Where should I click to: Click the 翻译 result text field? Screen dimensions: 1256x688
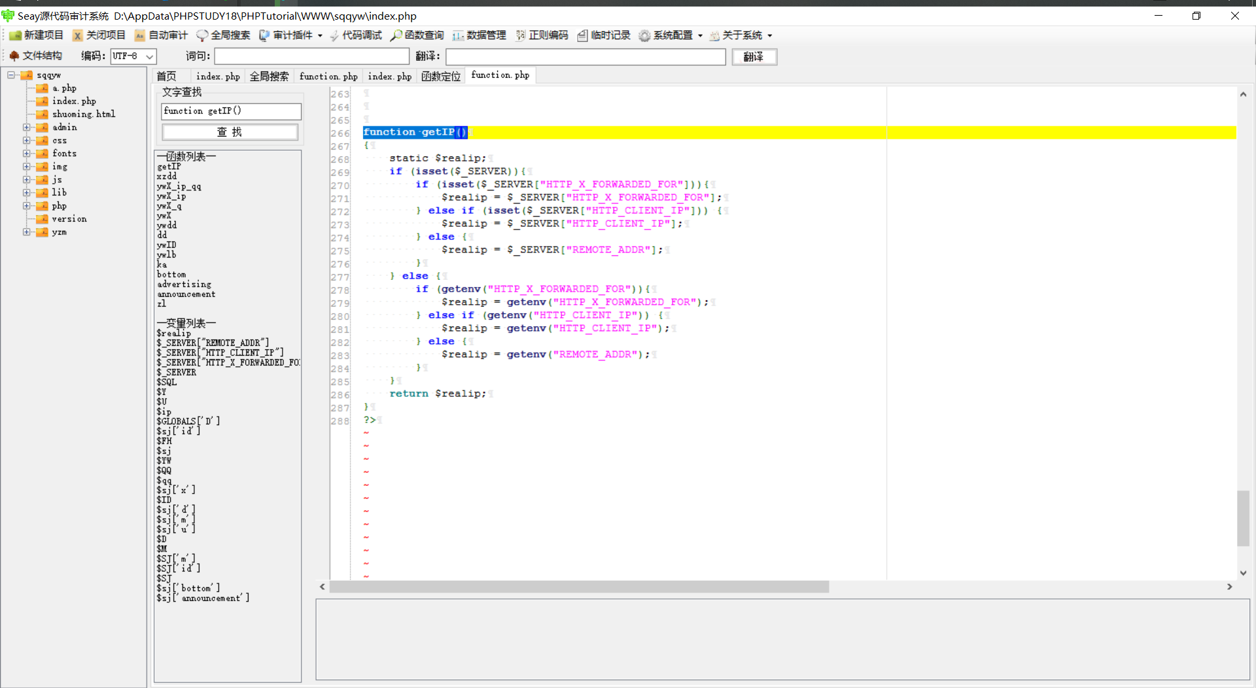[x=585, y=57]
